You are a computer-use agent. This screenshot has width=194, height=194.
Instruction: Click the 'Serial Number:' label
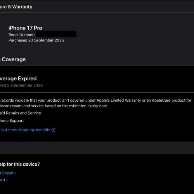22,35
